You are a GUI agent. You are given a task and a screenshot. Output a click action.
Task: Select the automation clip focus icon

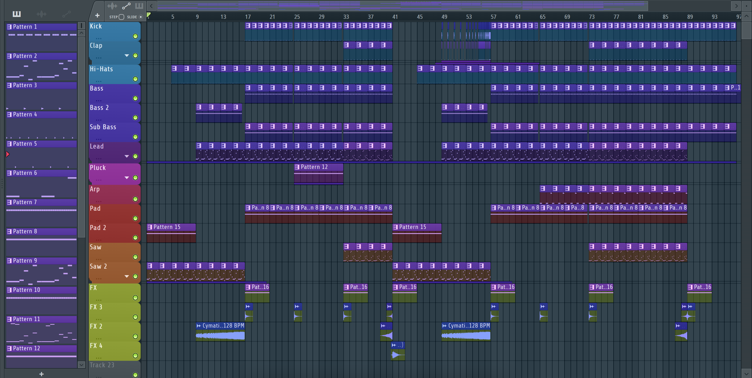tap(126, 6)
